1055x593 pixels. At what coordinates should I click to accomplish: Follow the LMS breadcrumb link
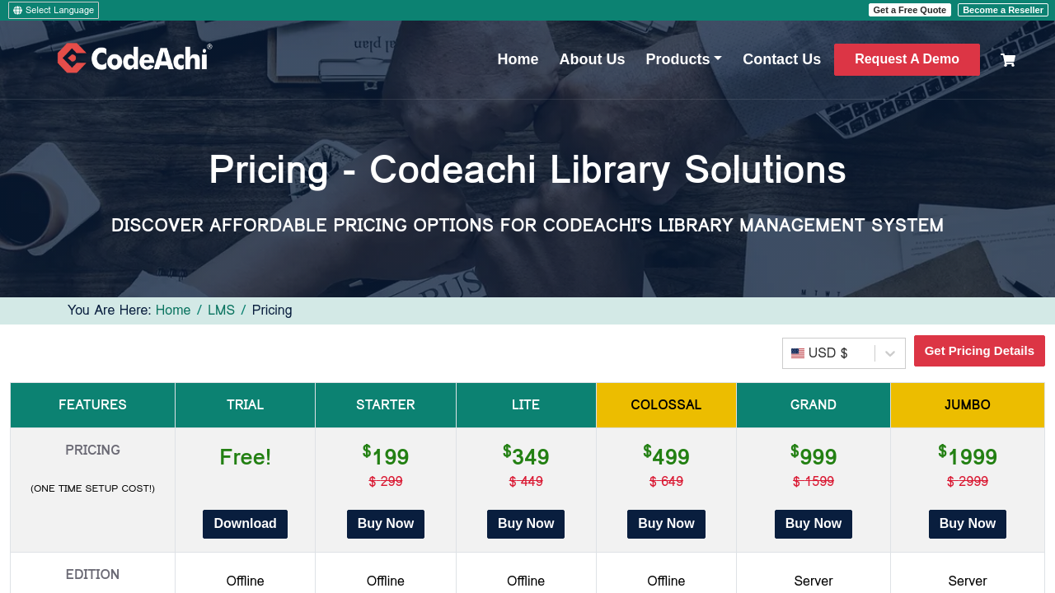221,311
